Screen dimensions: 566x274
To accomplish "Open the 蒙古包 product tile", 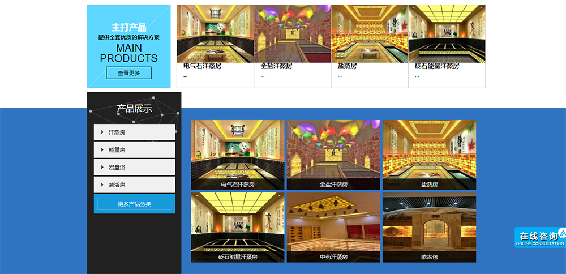I will pos(429,227).
